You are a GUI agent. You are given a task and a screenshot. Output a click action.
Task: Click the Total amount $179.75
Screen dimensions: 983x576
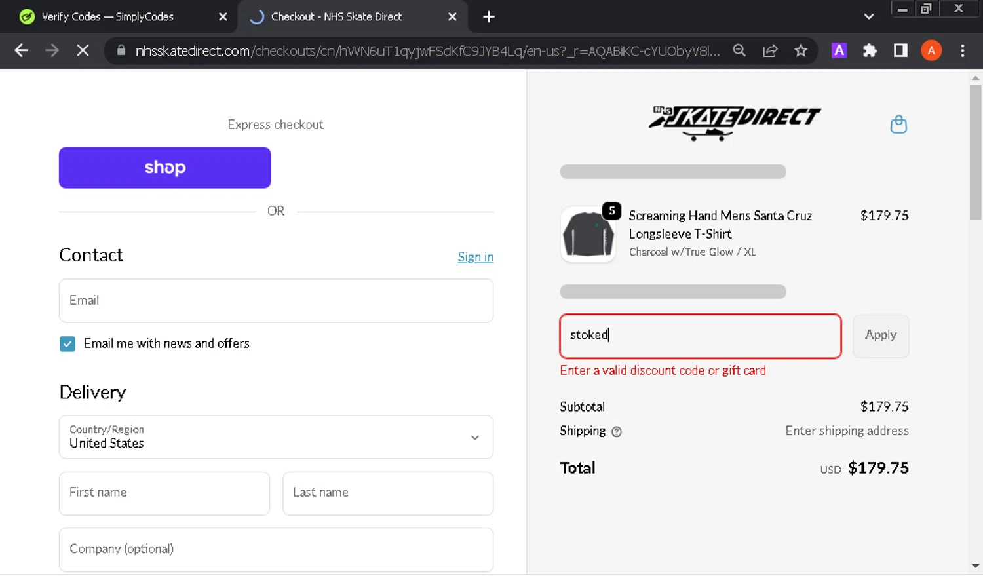click(x=878, y=469)
